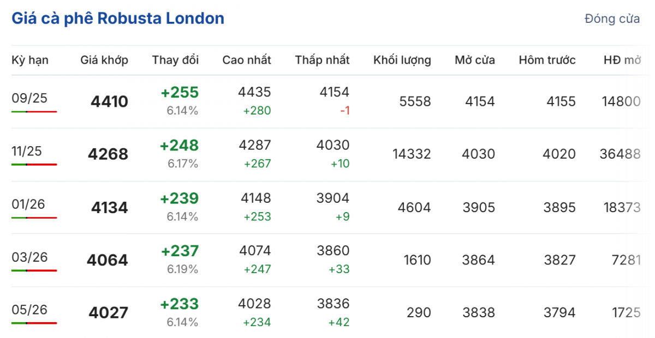Click the 09/25 price range bar
Viewport: 655px width, 338px height.
(x=34, y=112)
